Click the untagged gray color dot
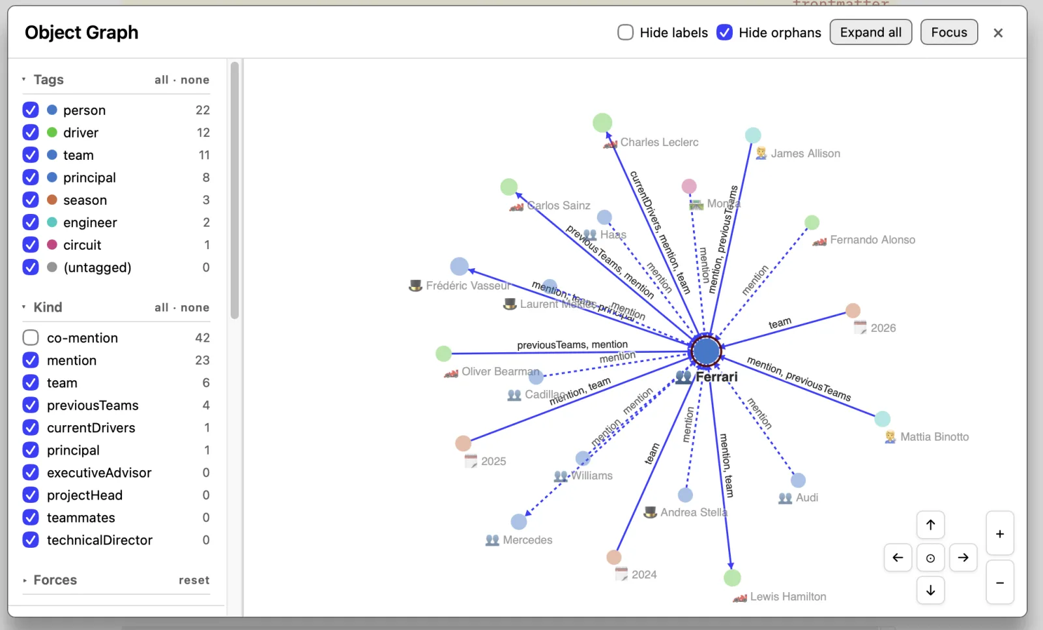1043x630 pixels. pos(52,267)
